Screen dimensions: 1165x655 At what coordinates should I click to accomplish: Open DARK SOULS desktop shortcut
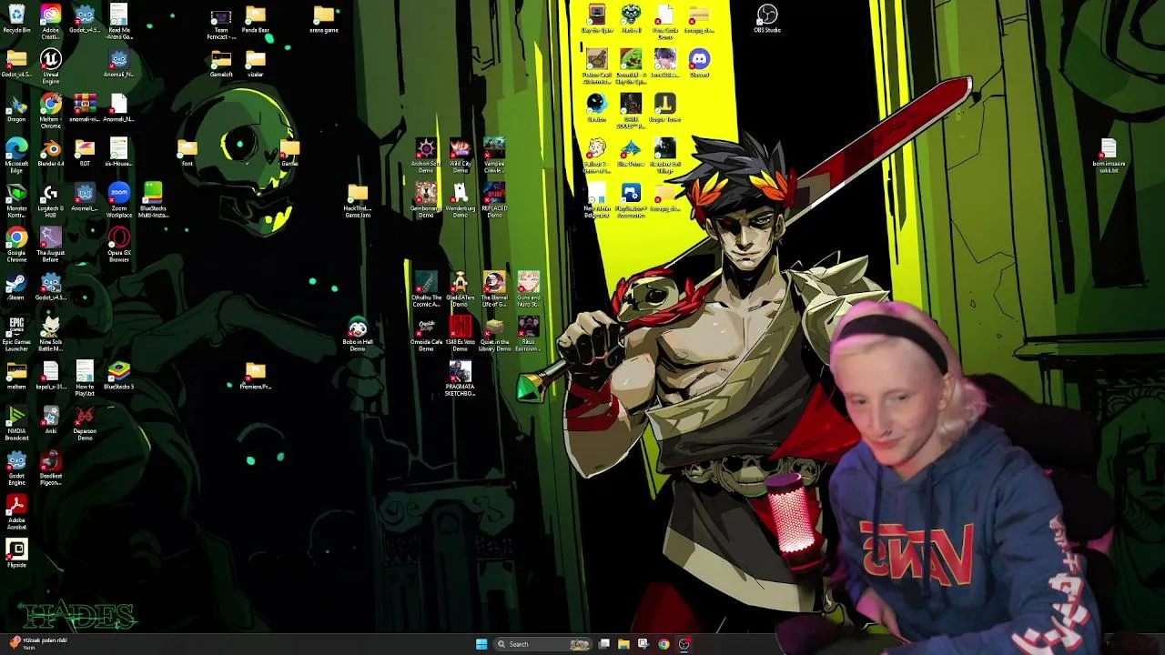[x=631, y=110]
